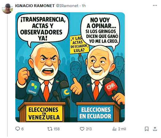The image size is (161, 138).
Task: Open the @IRamonet handle link
Action: pyautogui.click(x=67, y=6)
